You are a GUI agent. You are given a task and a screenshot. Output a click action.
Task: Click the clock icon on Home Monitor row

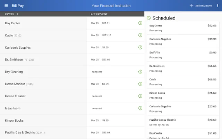[x=140, y=84]
